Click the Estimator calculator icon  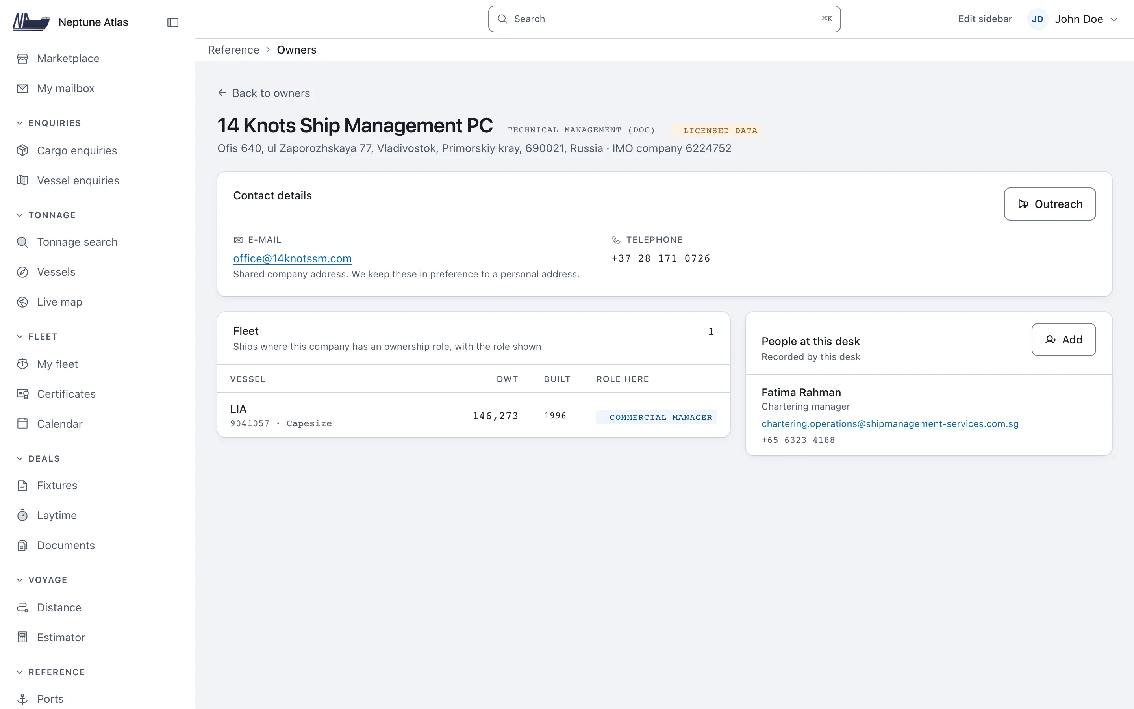22,637
